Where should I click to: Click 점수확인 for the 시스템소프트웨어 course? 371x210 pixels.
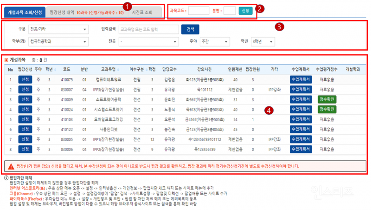pyautogui.click(x=327, y=109)
